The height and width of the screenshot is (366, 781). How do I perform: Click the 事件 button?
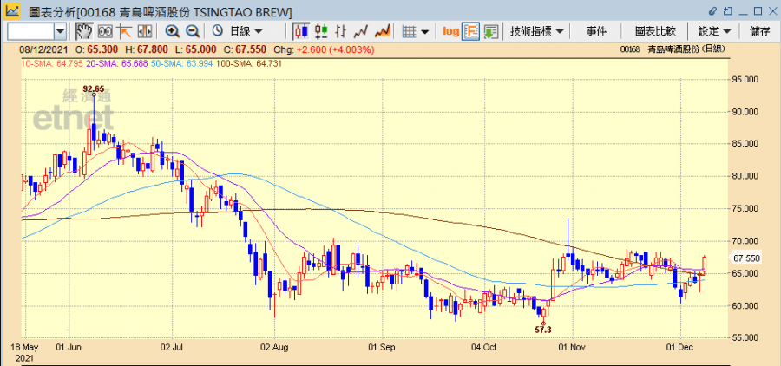click(596, 31)
